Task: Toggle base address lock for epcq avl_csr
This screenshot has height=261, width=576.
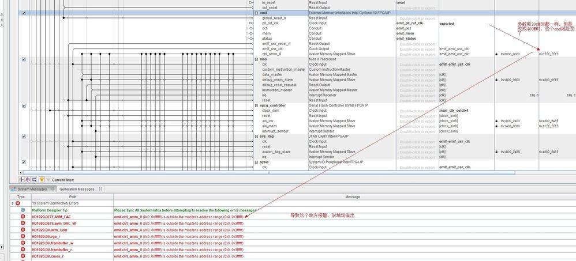Action: [497, 120]
